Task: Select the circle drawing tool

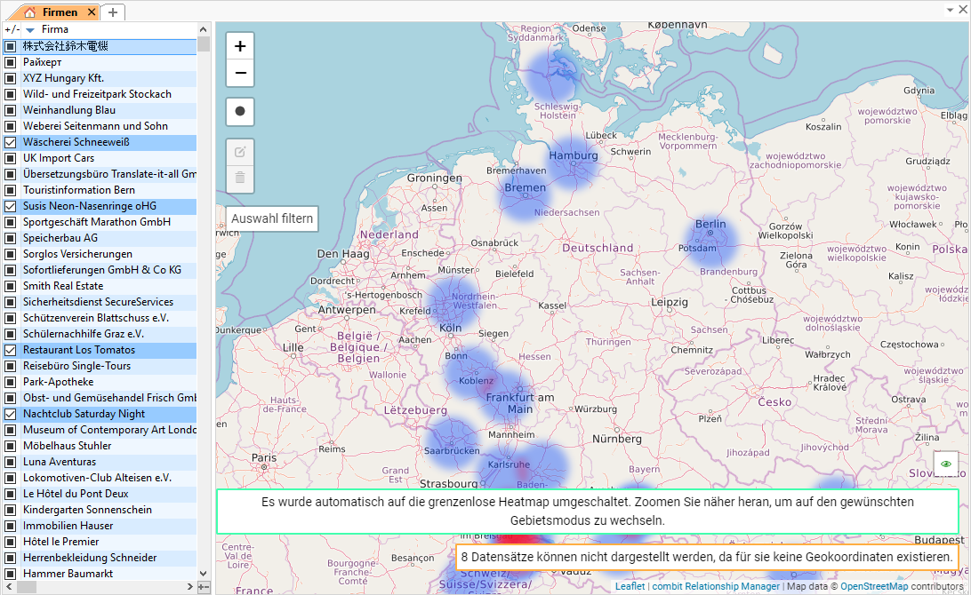Action: tap(240, 113)
